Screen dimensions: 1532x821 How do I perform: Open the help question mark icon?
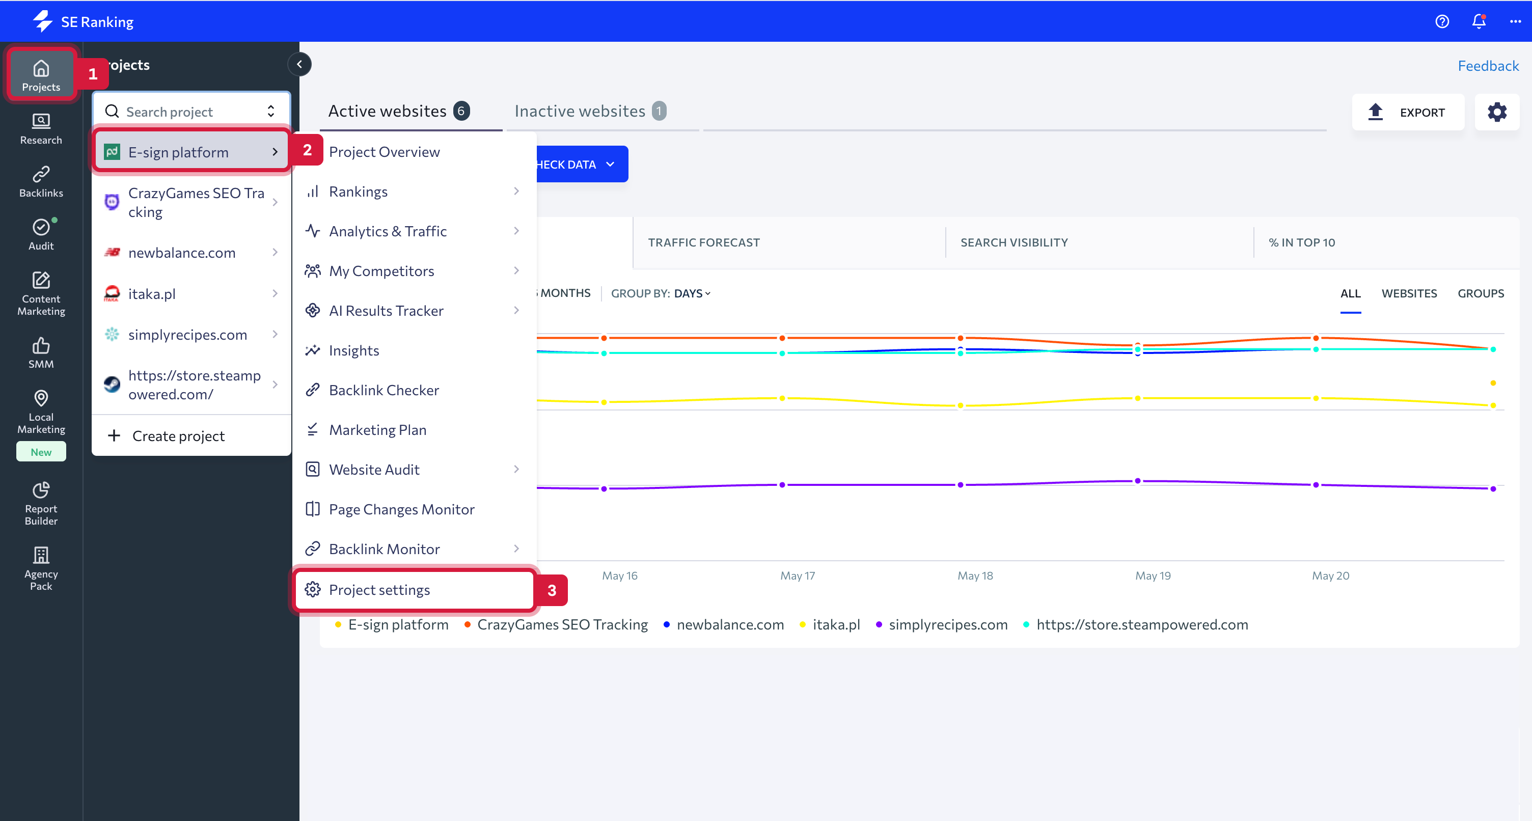coord(1442,21)
